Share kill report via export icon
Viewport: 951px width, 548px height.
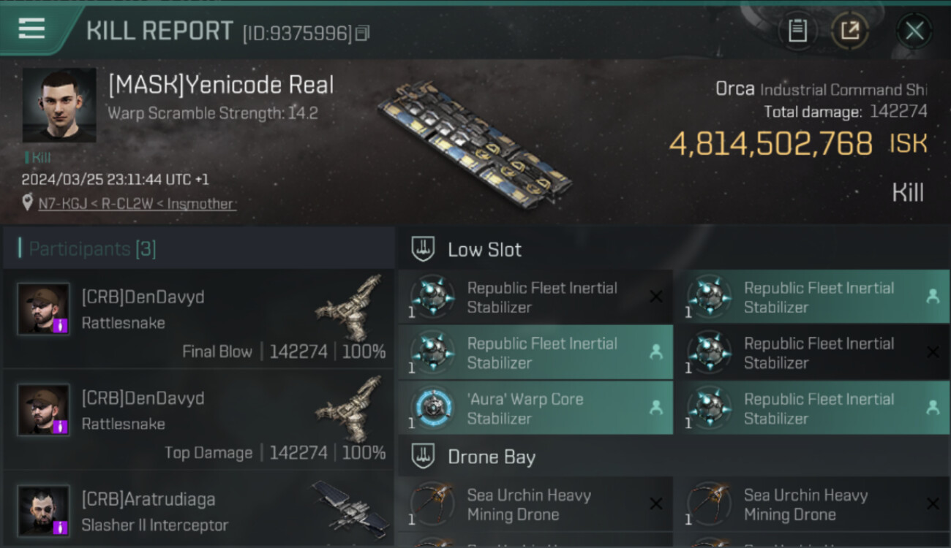click(x=849, y=31)
